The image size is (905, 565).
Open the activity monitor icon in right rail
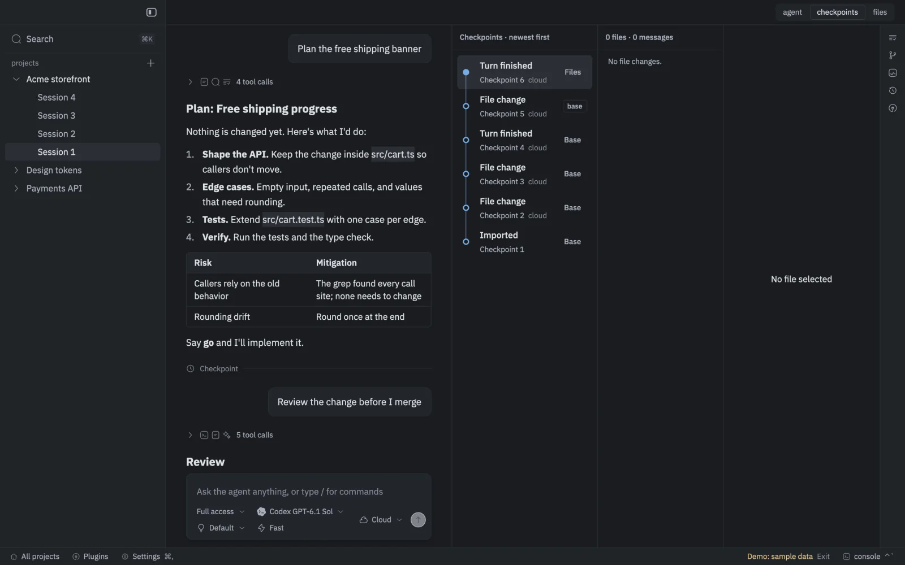893,72
